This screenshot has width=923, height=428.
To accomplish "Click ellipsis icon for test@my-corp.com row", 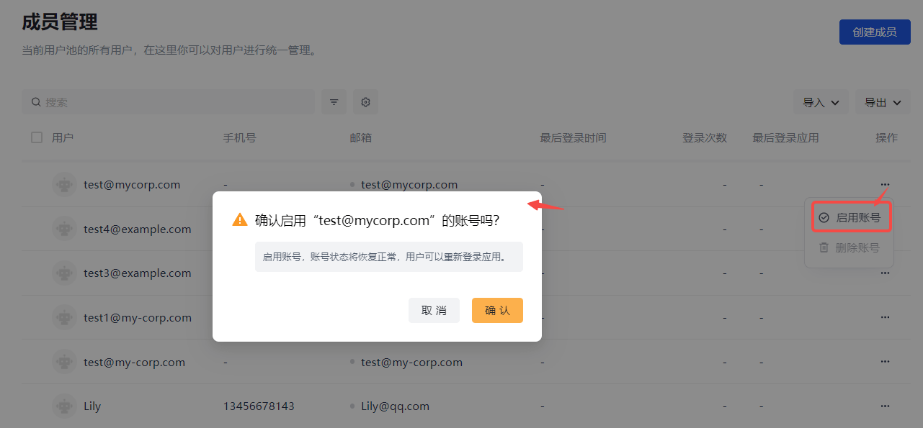I will pos(885,362).
